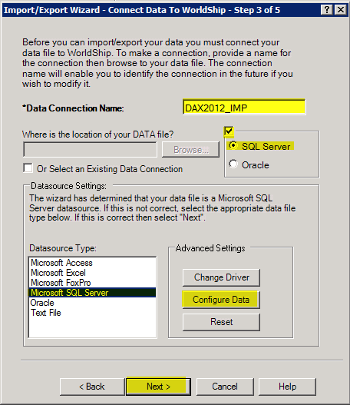Proceed with the Next > button
Screen dimensions: 350x405
tap(158, 387)
